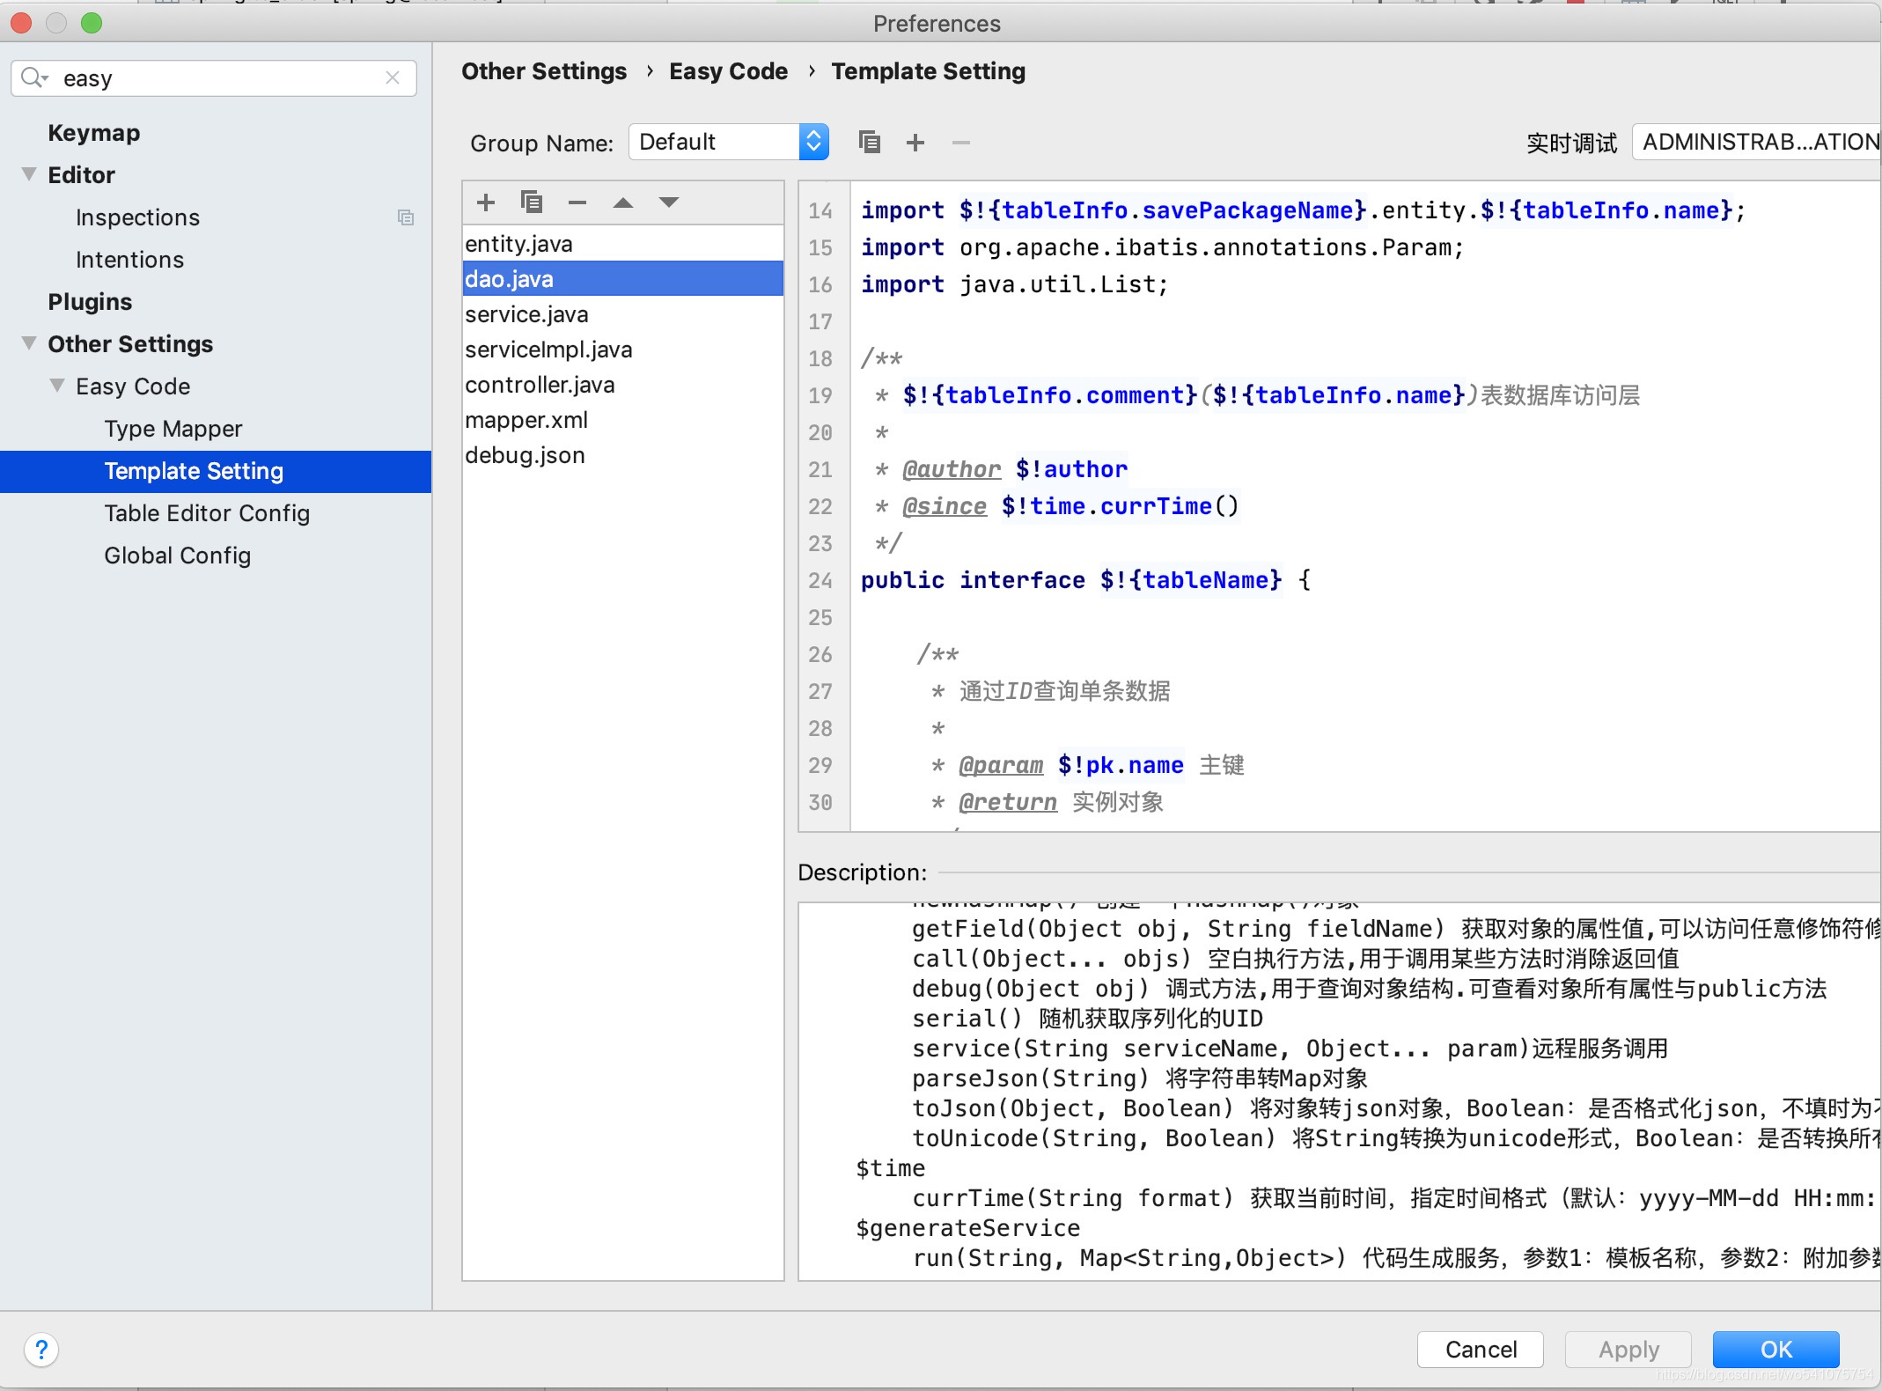Delete the selected template
Viewport: 1882px width, 1391px height.
pos(577,202)
